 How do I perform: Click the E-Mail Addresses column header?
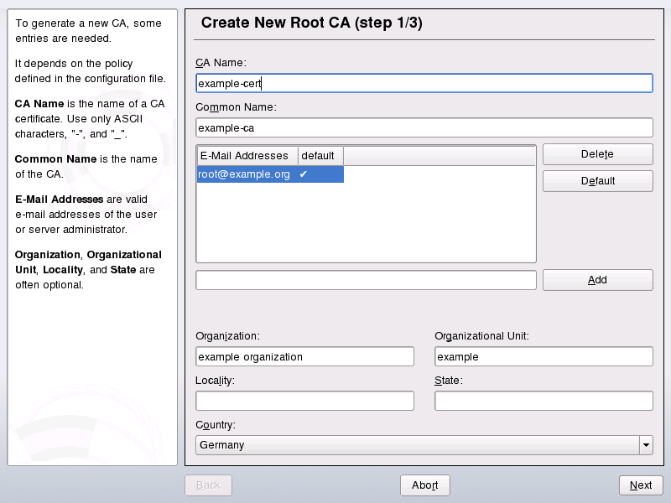coord(247,156)
